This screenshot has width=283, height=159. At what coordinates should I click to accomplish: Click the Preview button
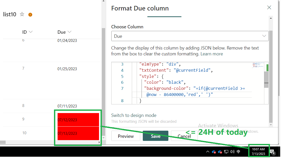tap(126, 136)
